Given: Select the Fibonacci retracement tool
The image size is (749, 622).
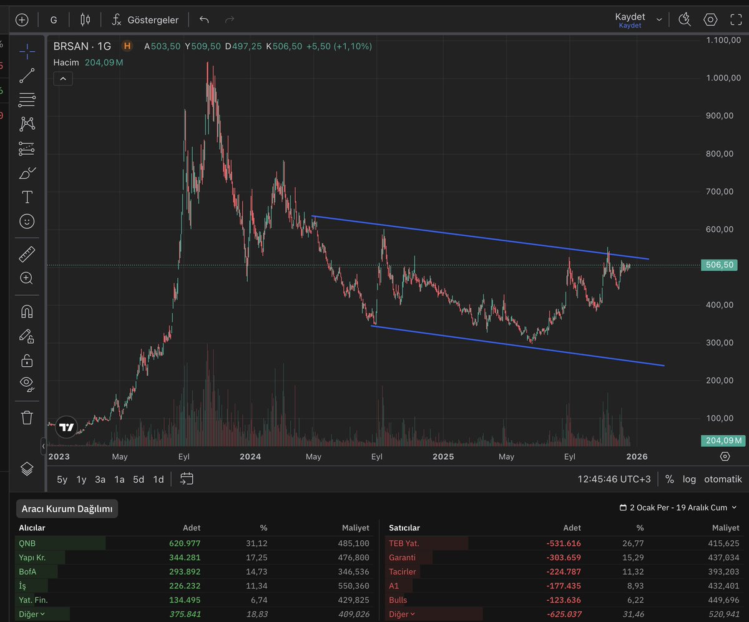Looking at the screenshot, I should (x=27, y=100).
